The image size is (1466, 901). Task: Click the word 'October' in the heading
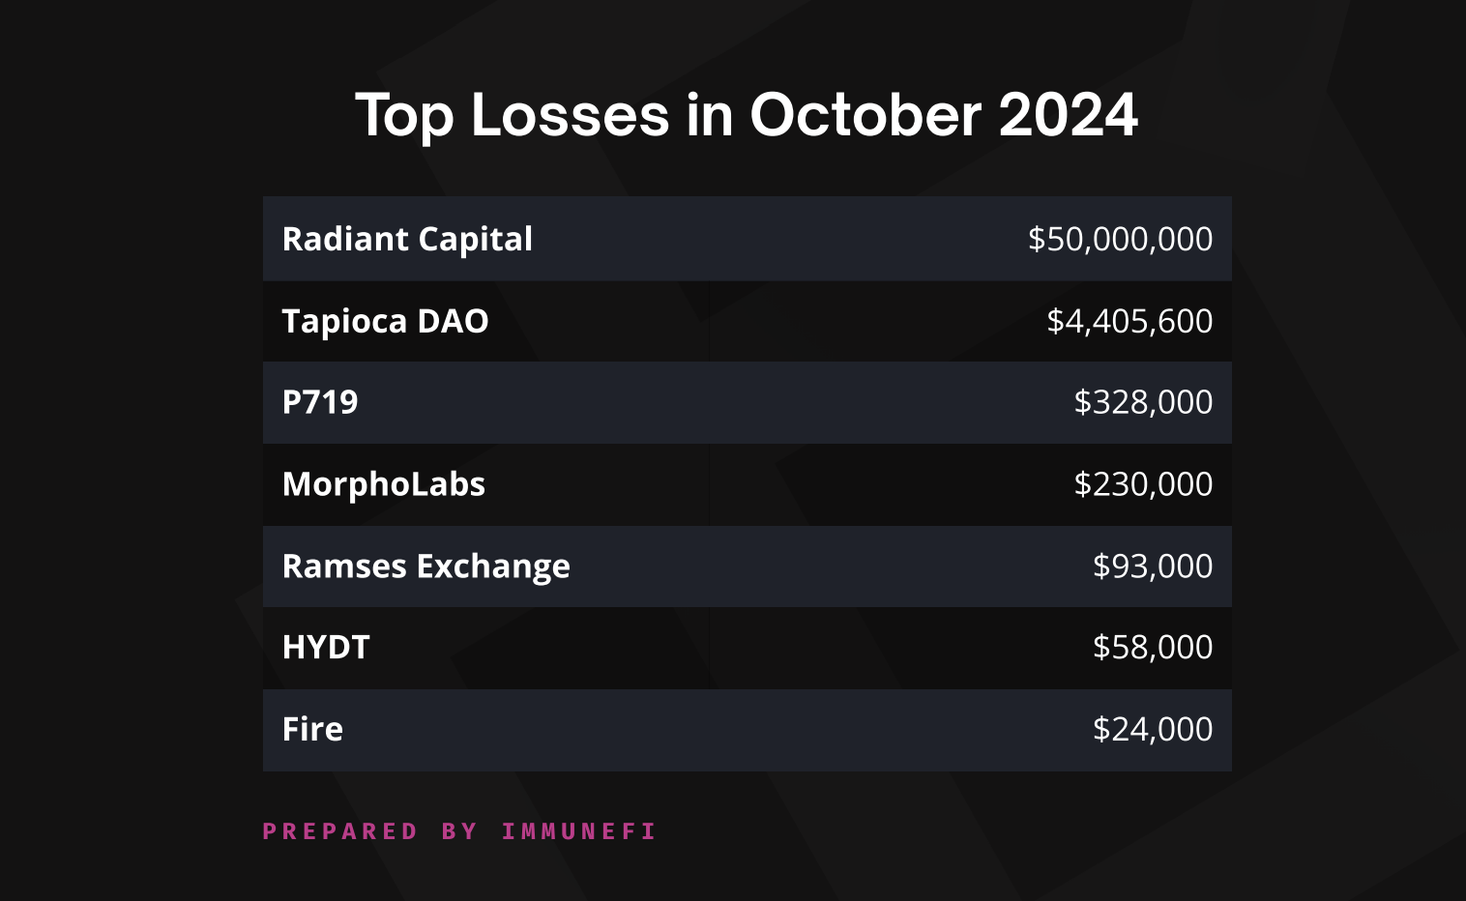(x=865, y=116)
